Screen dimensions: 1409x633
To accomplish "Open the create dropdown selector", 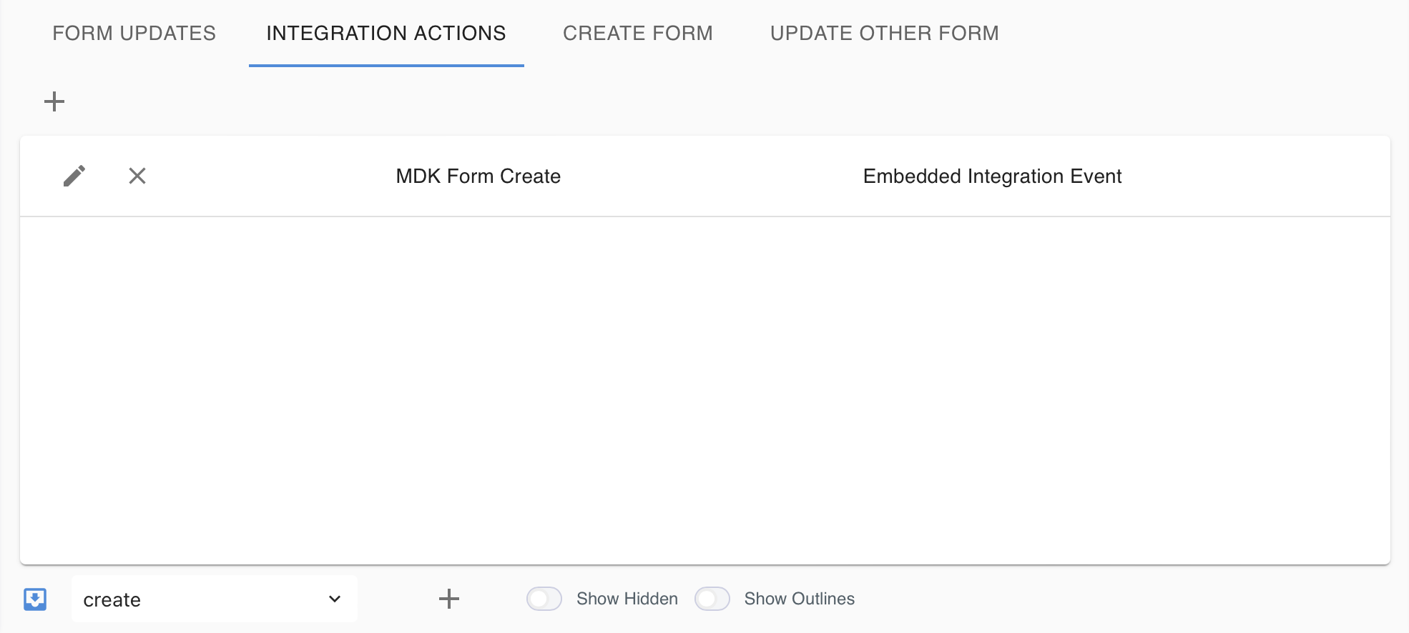I will point(214,599).
